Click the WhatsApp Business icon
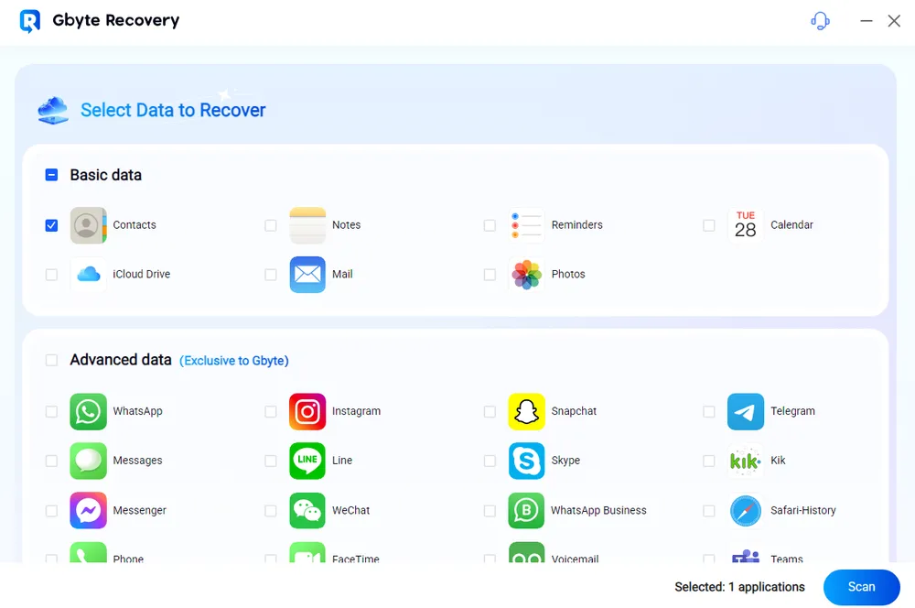 click(526, 510)
